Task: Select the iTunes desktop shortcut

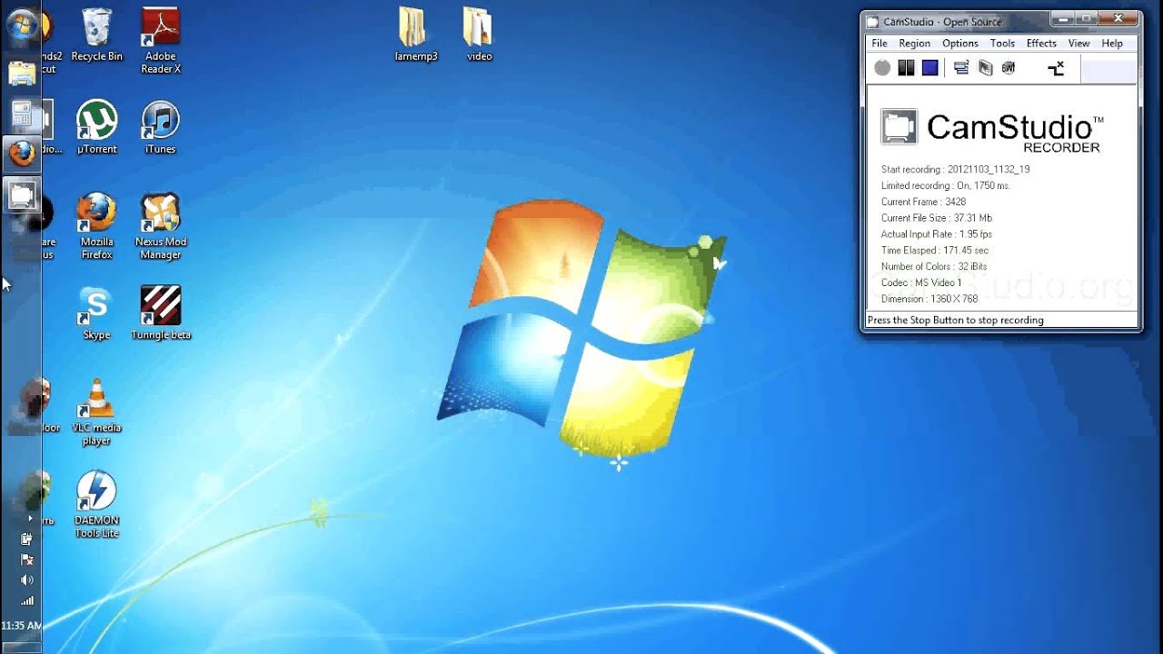Action: [161, 127]
